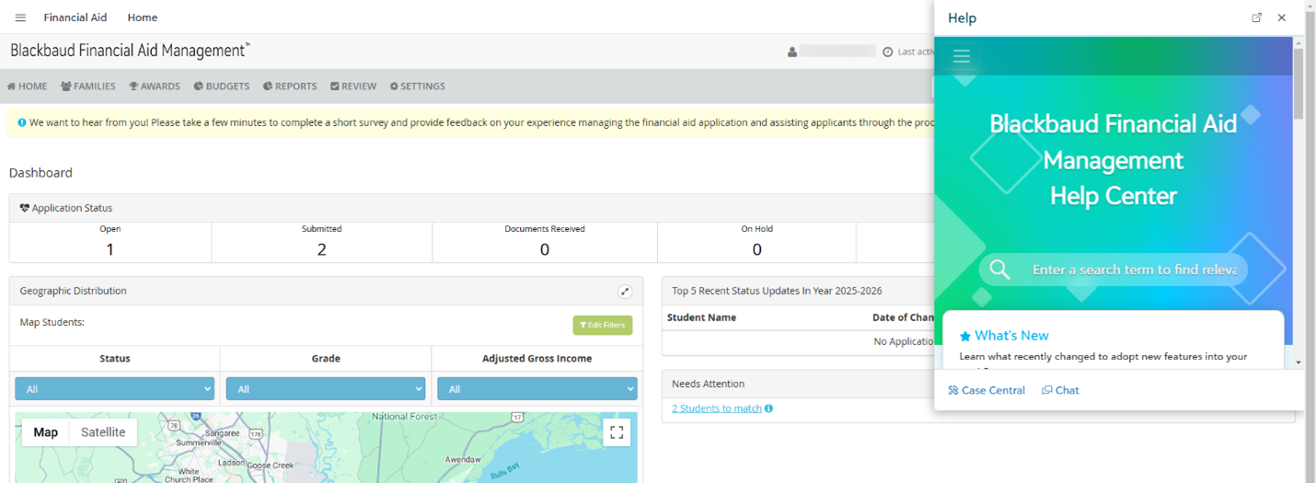
Task: Open the Grade filter dropdown
Action: (326, 389)
